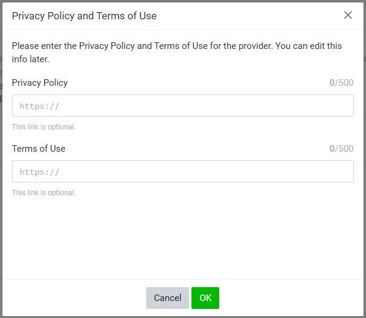The height and width of the screenshot is (318, 366).
Task: Click the 'https://' placeholder in Privacy Policy box
Action: pyautogui.click(x=39, y=106)
